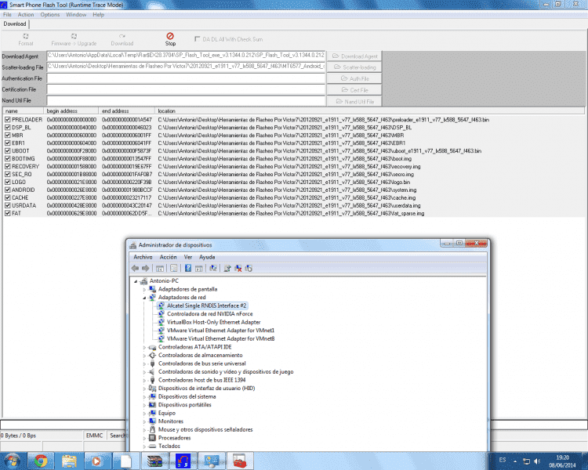Click the volume icon in system tray
Image resolution: width=588 pixels, height=470 pixels.
point(537,461)
